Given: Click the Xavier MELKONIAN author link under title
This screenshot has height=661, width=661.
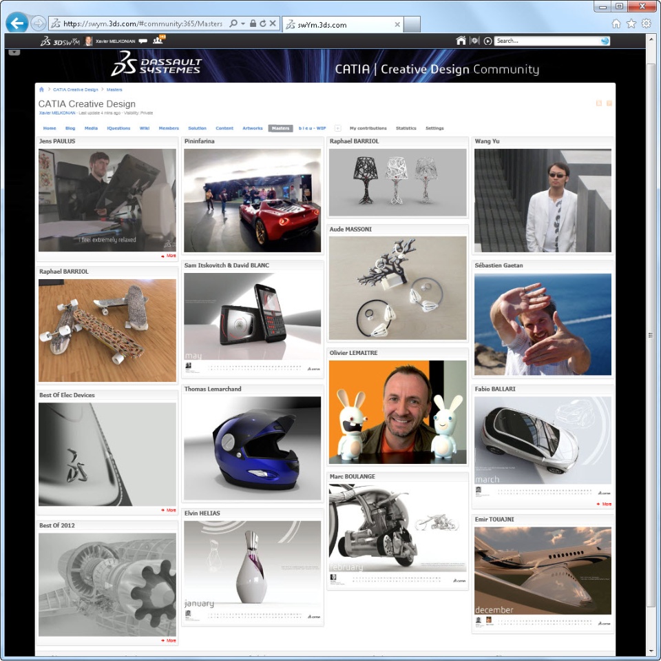Looking at the screenshot, I should [57, 113].
